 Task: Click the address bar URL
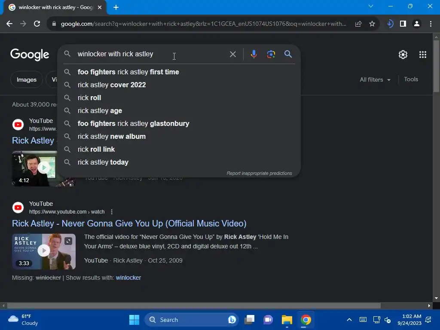coord(203,24)
